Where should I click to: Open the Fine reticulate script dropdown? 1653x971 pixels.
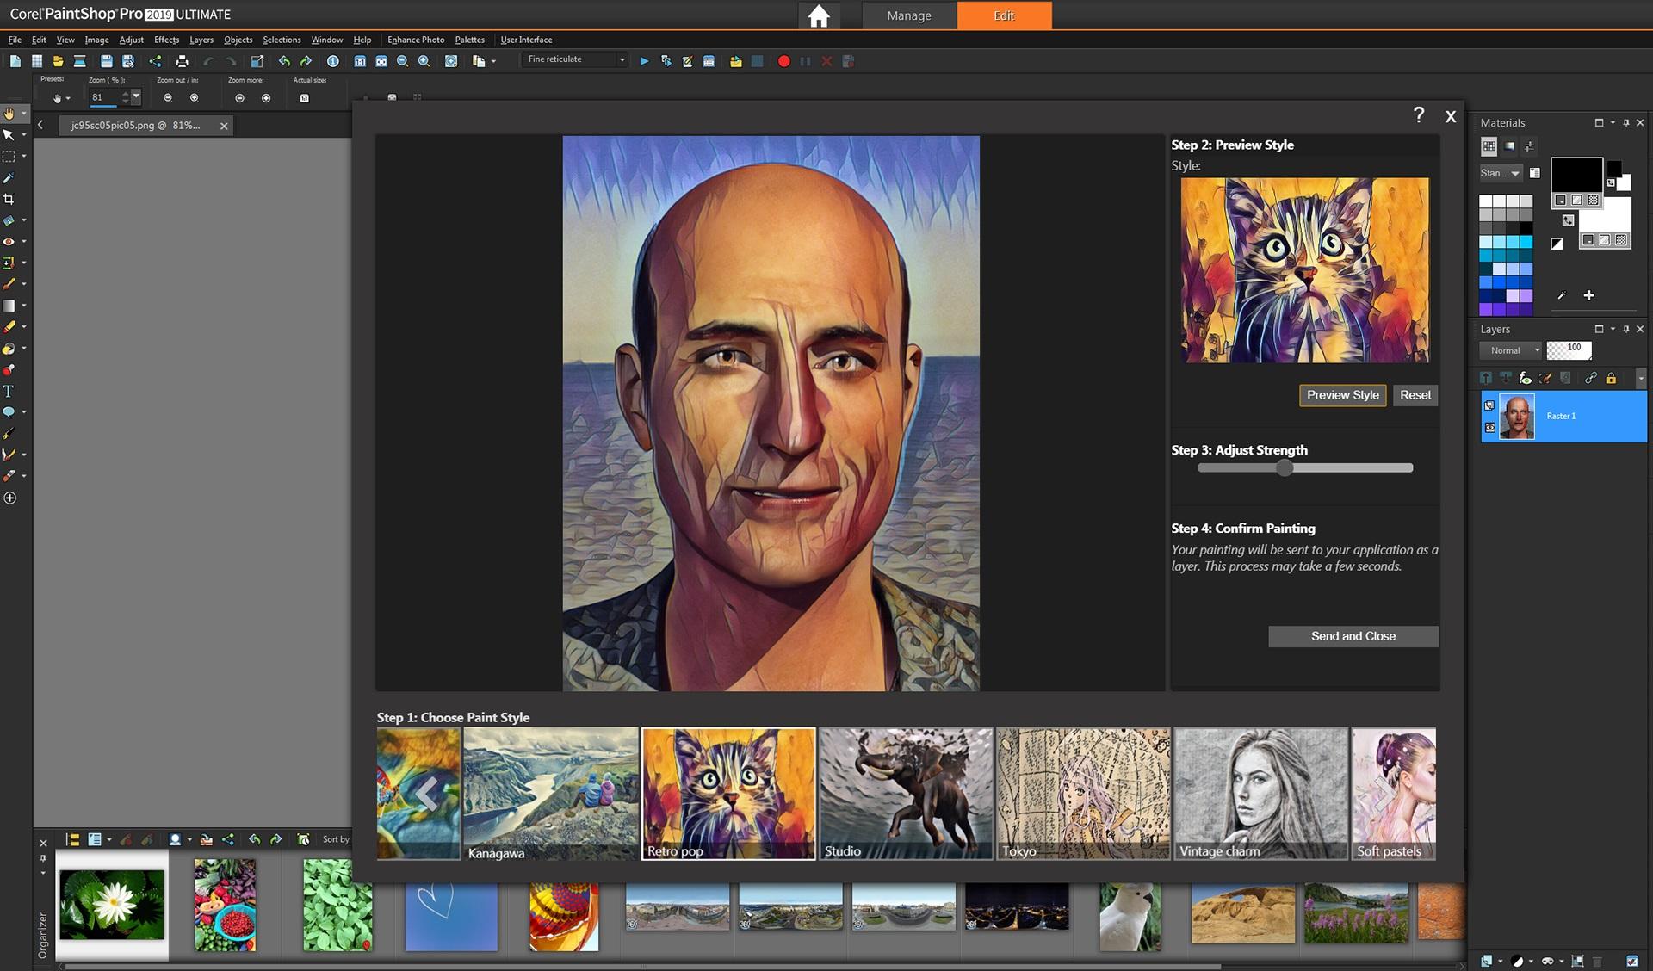(622, 59)
